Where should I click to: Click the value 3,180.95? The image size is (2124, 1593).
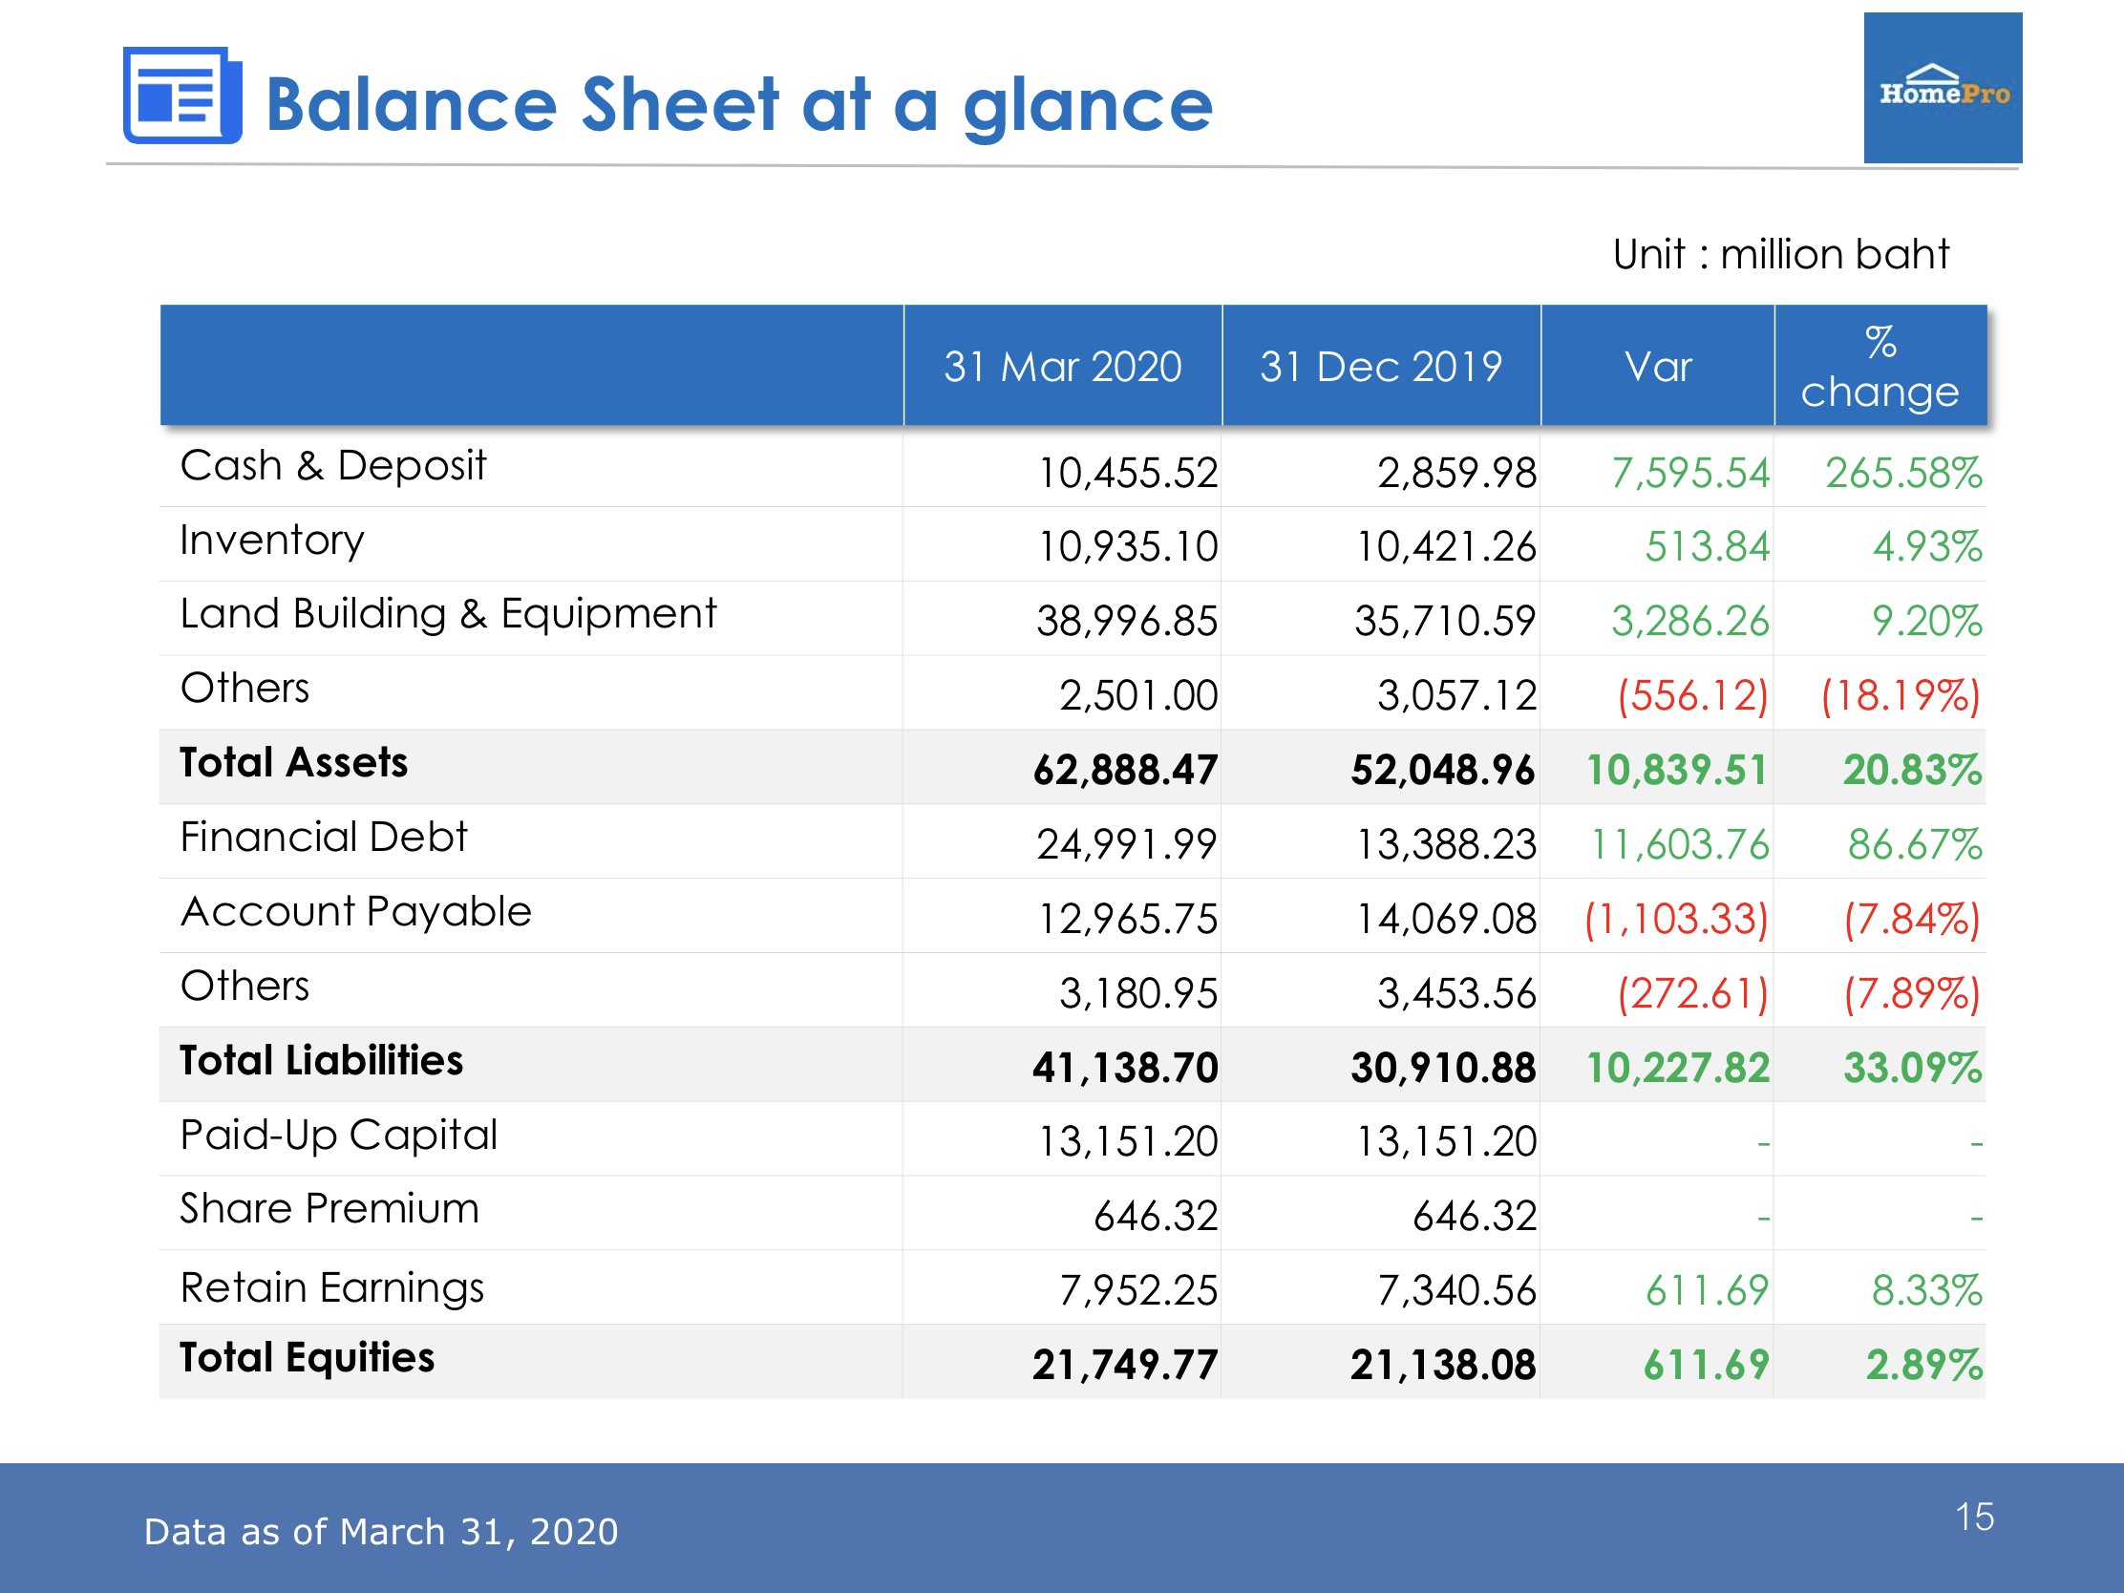[1138, 994]
